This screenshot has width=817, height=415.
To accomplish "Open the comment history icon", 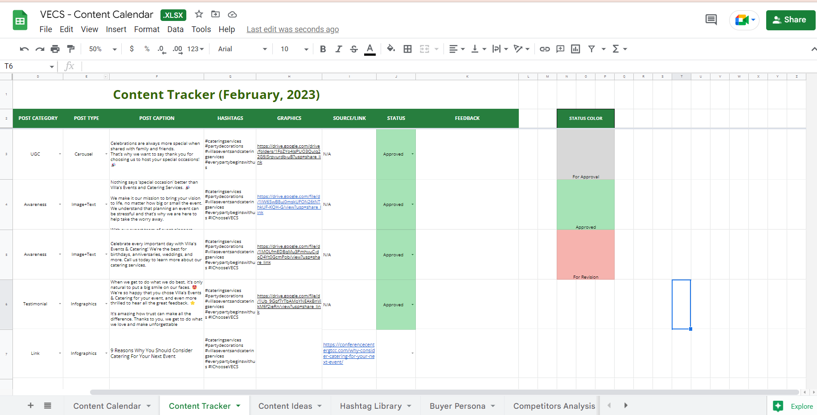I will coord(711,20).
